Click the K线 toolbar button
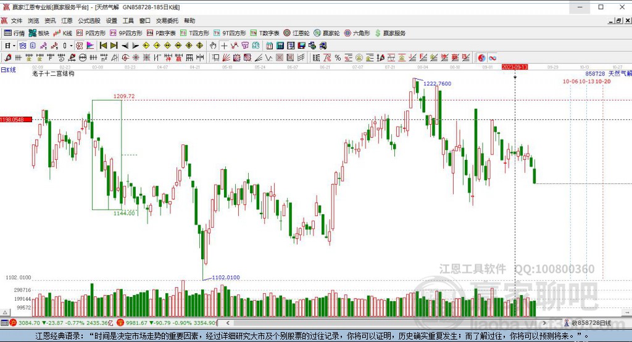Viewport: 632px width, 342px height. point(62,33)
